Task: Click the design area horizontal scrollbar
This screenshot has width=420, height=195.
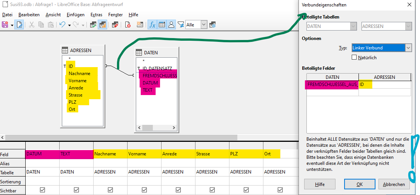Action: [x=121, y=137]
